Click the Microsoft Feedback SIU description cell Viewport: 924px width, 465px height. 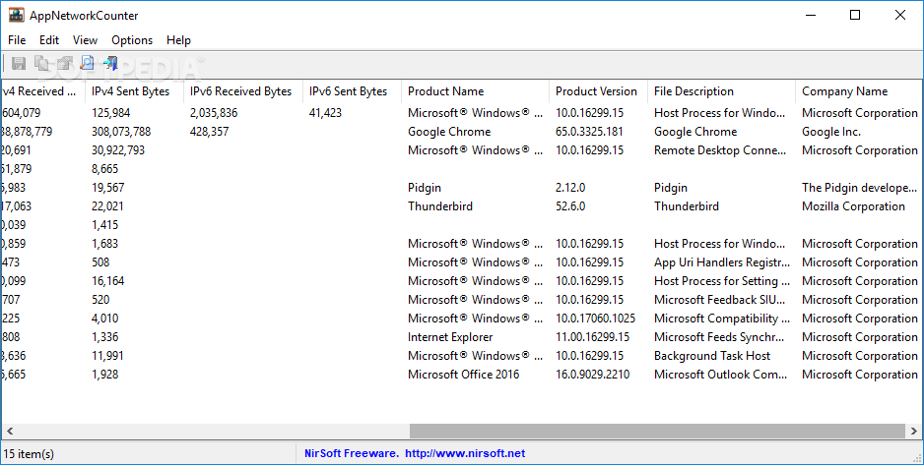pos(720,300)
